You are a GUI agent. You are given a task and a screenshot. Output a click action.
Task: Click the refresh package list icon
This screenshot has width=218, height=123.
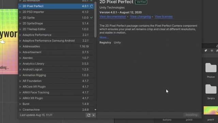pos(89,115)
